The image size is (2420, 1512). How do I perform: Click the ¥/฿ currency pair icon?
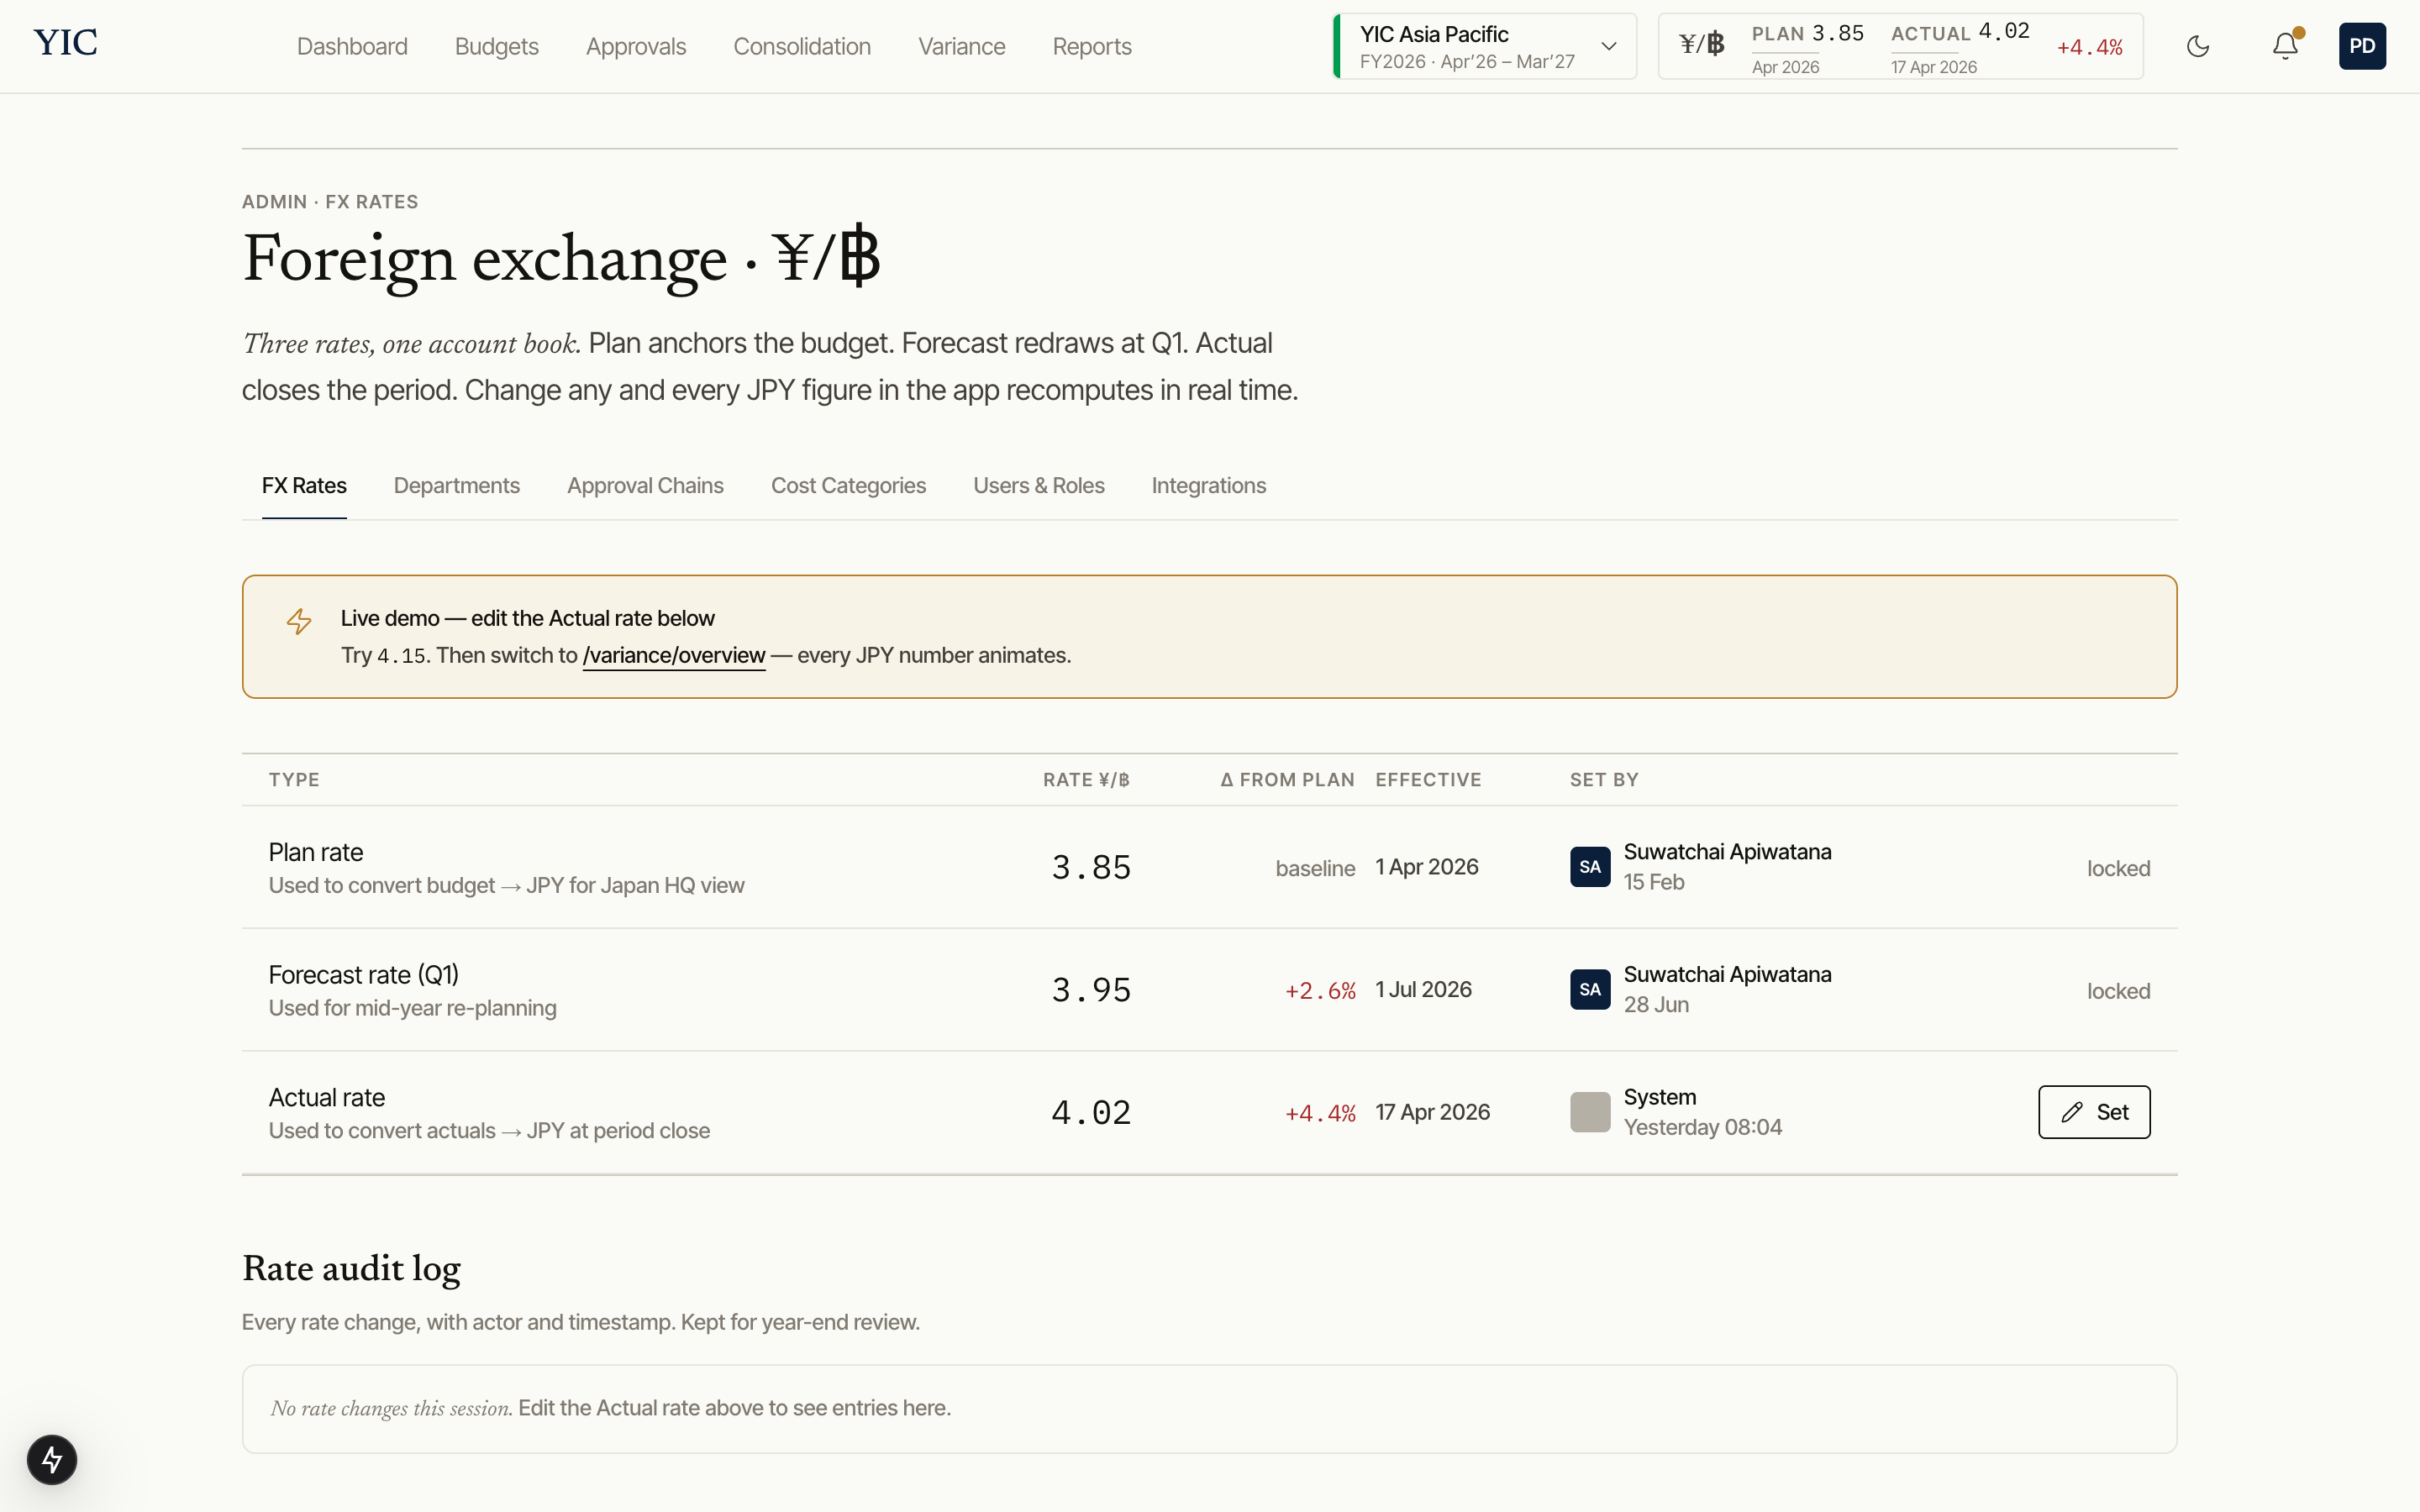[x=1701, y=45]
